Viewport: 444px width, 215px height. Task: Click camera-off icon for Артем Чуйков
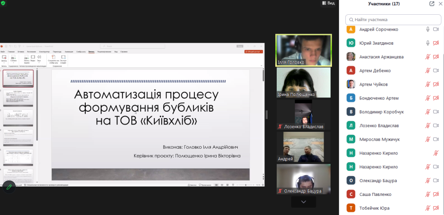click(x=436, y=84)
